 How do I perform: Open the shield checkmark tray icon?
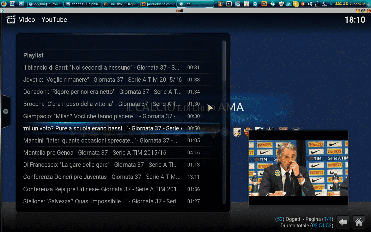tap(281, 4)
